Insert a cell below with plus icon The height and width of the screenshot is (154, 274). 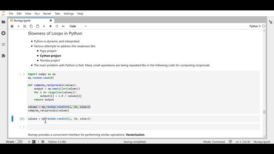(18, 26)
